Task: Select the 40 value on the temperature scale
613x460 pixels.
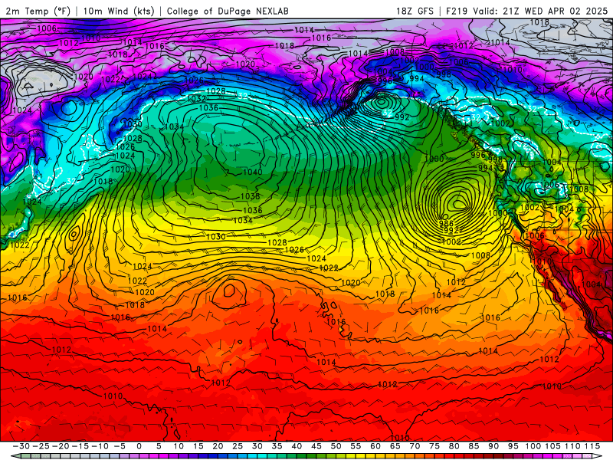Action: click(297, 446)
